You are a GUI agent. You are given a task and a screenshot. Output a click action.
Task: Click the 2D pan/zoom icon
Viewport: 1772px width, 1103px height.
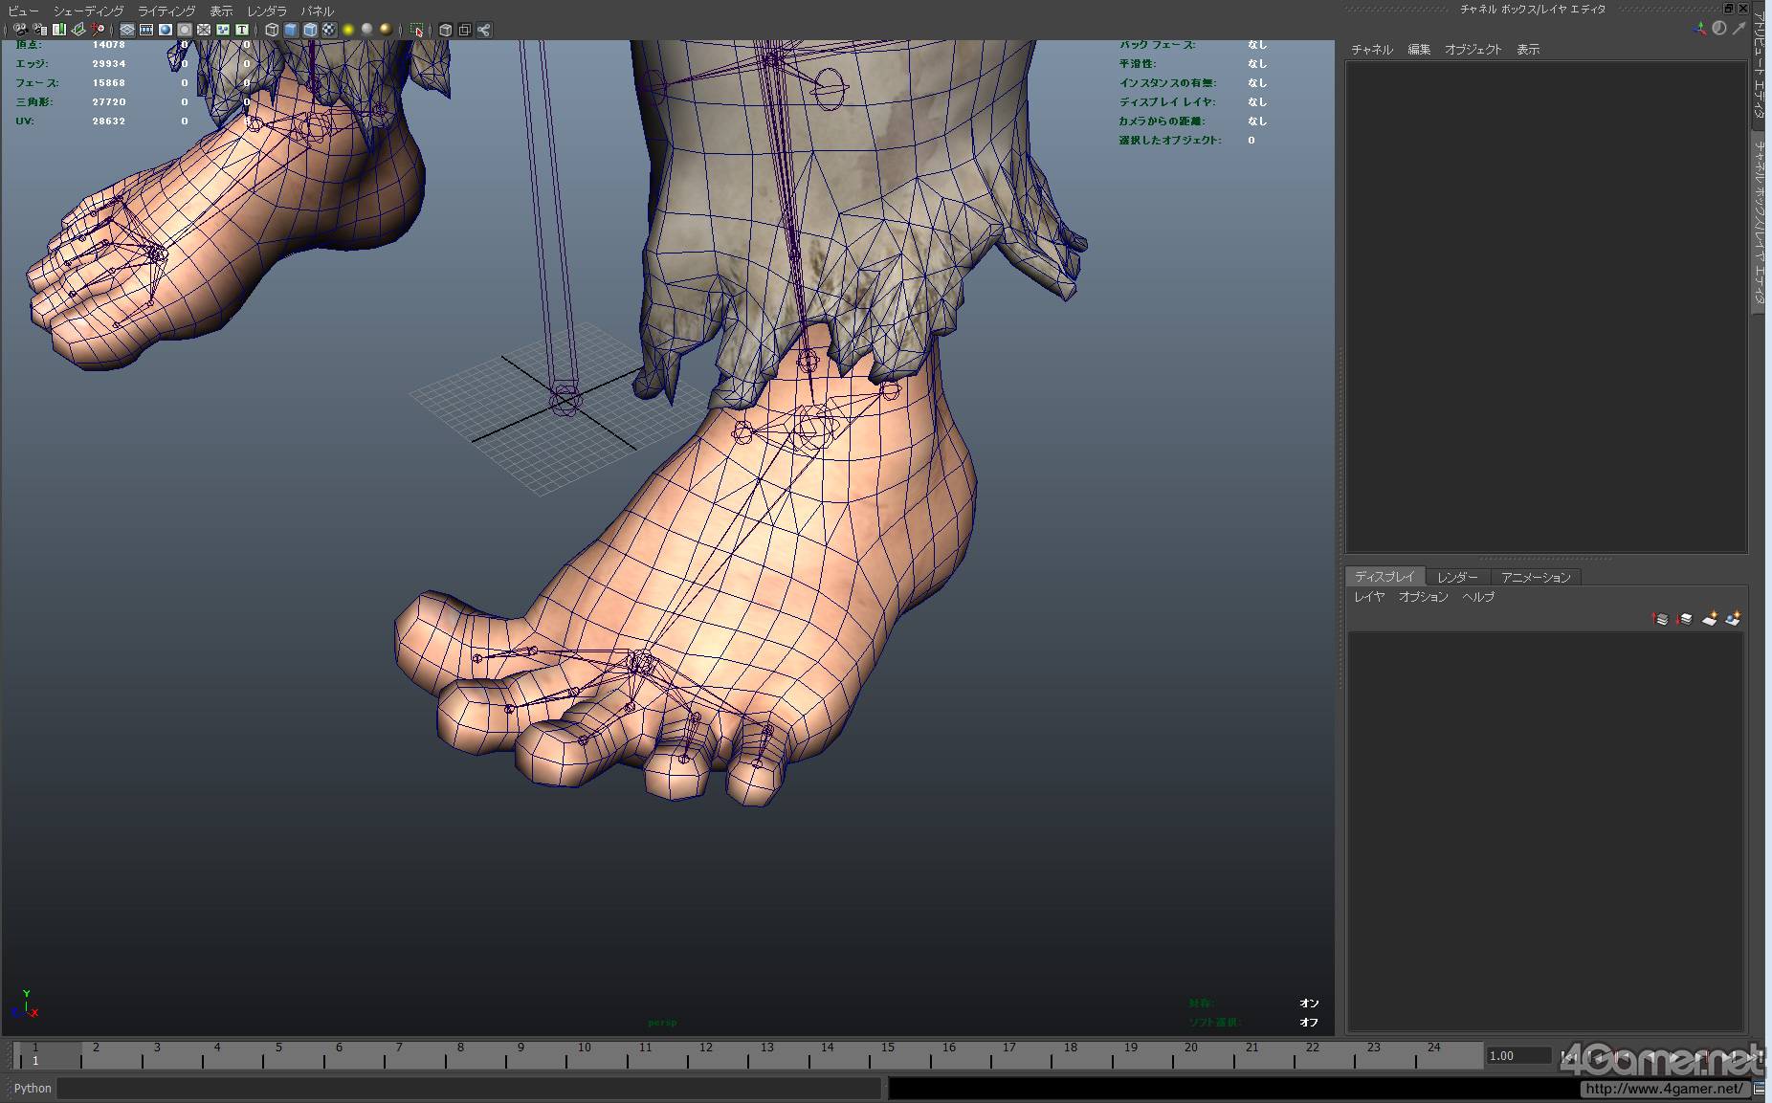tap(98, 30)
